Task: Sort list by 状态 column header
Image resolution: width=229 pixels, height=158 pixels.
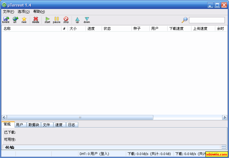Action: [x=117, y=29]
